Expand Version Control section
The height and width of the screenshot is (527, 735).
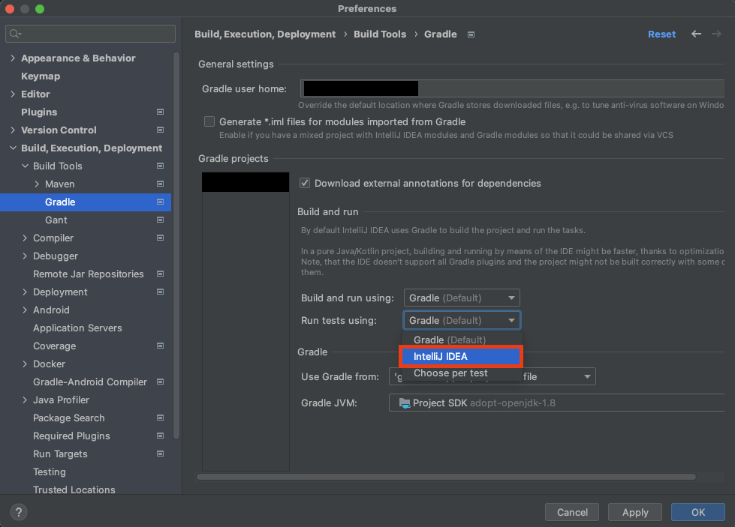click(x=13, y=130)
